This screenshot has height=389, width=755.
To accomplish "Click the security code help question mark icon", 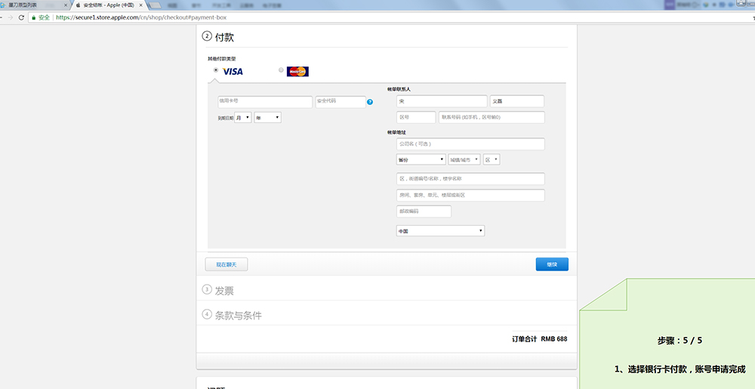I will pyautogui.click(x=370, y=102).
